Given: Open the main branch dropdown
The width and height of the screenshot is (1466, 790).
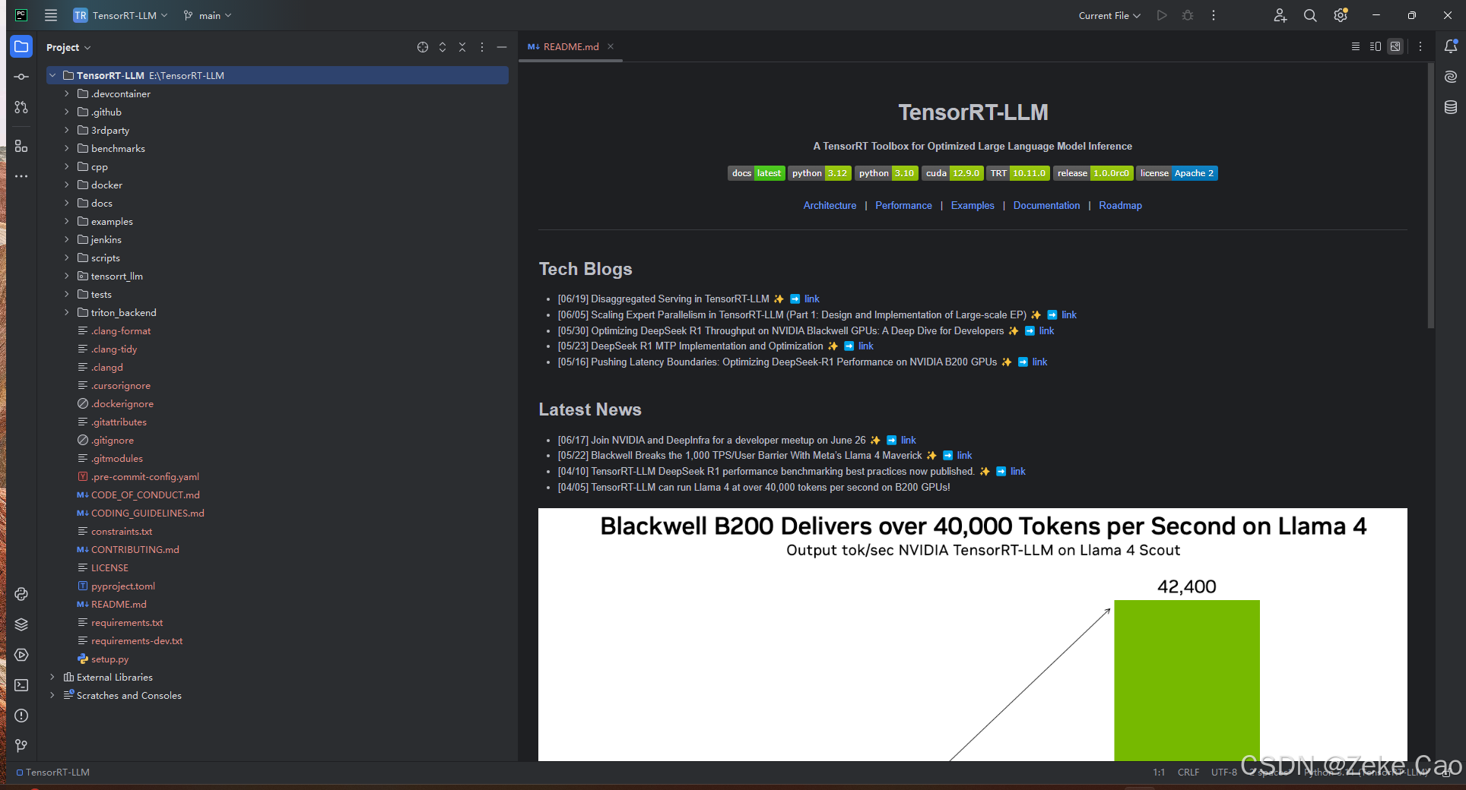Looking at the screenshot, I should pyautogui.click(x=207, y=15).
